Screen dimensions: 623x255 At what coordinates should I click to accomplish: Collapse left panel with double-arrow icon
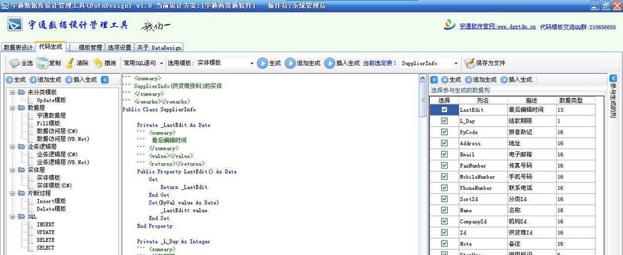(x=105, y=79)
